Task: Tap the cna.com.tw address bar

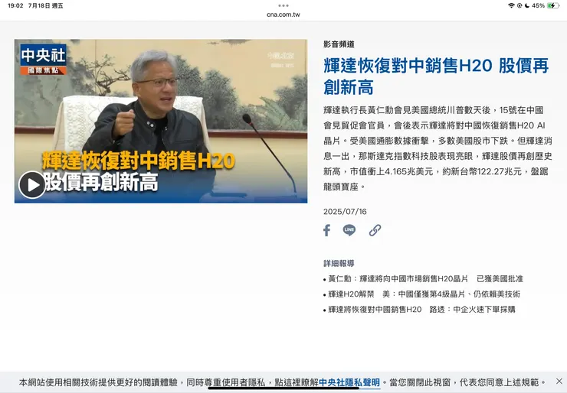Action: (x=283, y=15)
